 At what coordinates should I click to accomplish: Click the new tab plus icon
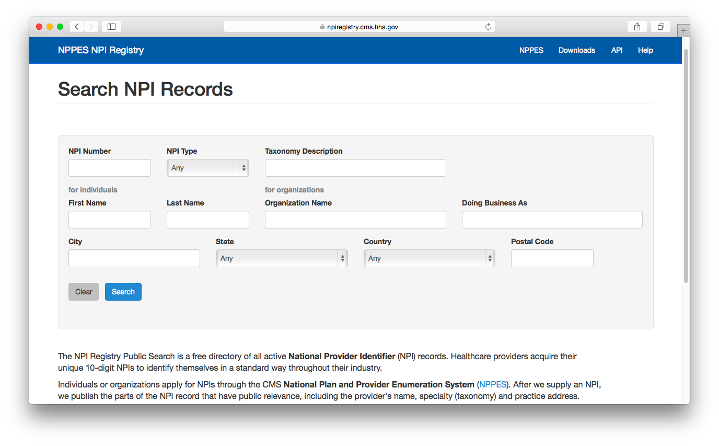tap(683, 30)
